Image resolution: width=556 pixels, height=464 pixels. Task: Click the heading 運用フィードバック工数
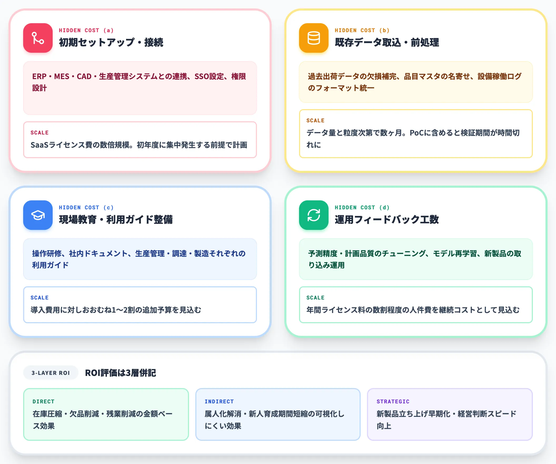click(387, 220)
